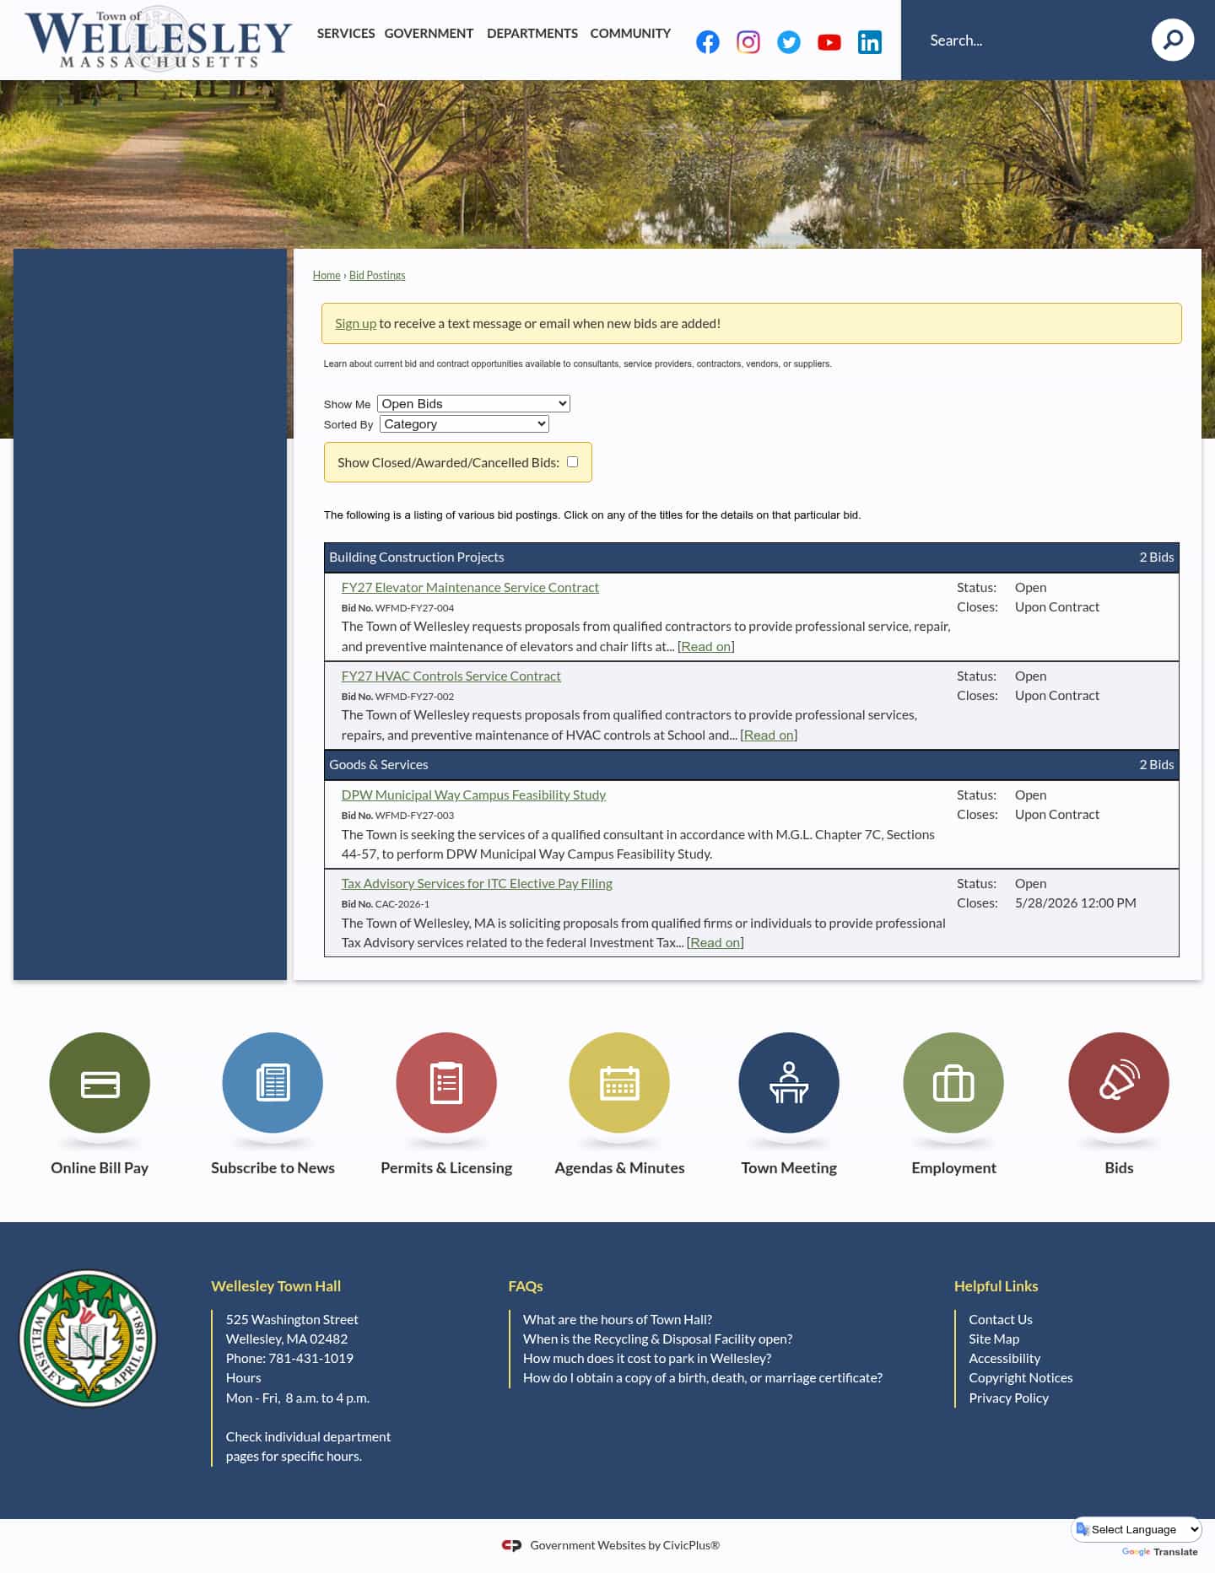The width and height of the screenshot is (1215, 1573).
Task: Click the Contact Us link
Action: [x=1001, y=1320]
